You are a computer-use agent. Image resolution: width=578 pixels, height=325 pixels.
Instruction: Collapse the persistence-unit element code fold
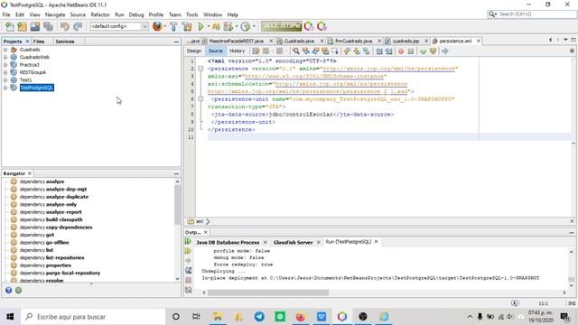point(200,98)
